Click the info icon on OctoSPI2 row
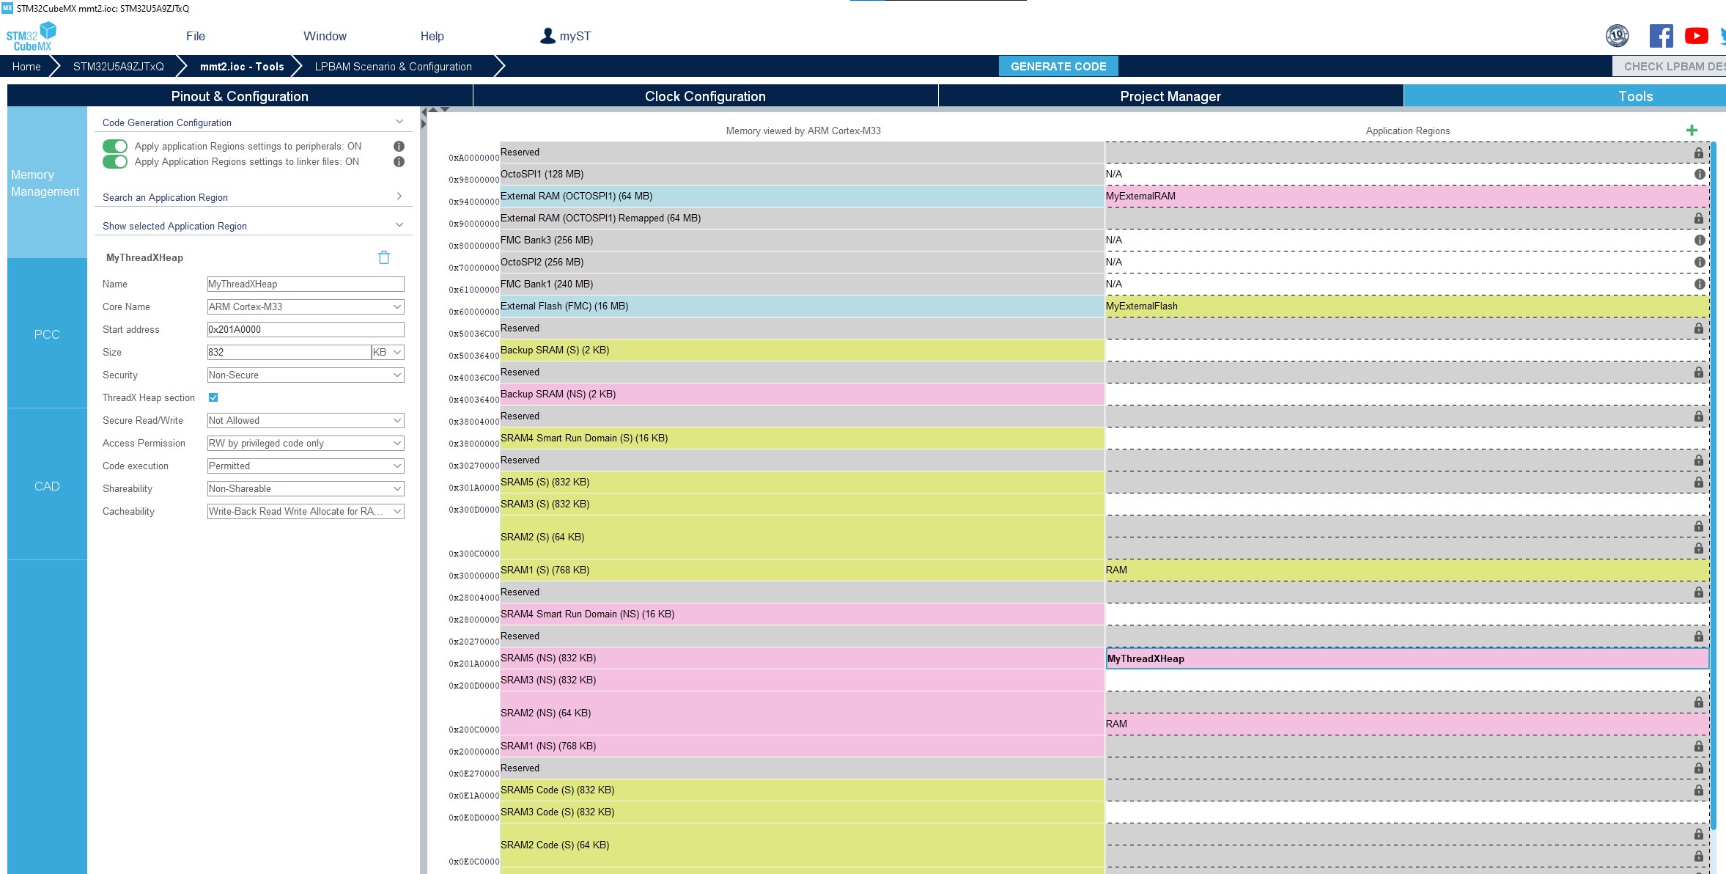 pyautogui.click(x=1700, y=262)
